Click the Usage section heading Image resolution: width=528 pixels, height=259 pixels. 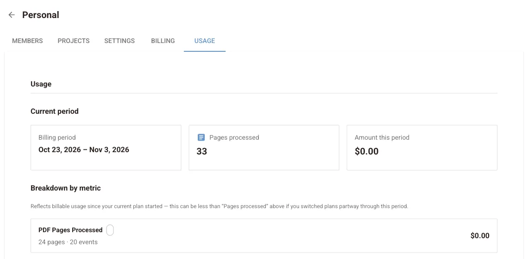(41, 84)
